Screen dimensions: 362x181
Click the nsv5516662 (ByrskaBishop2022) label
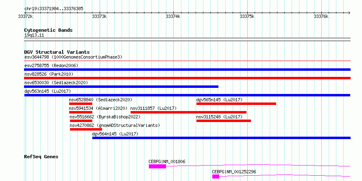click(x=105, y=117)
